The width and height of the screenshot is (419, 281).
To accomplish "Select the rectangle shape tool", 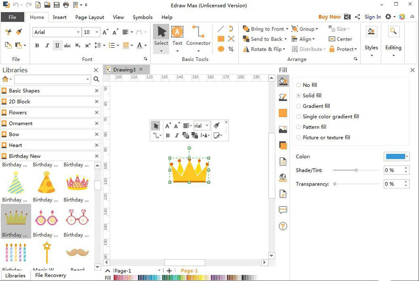I will click(x=221, y=39).
